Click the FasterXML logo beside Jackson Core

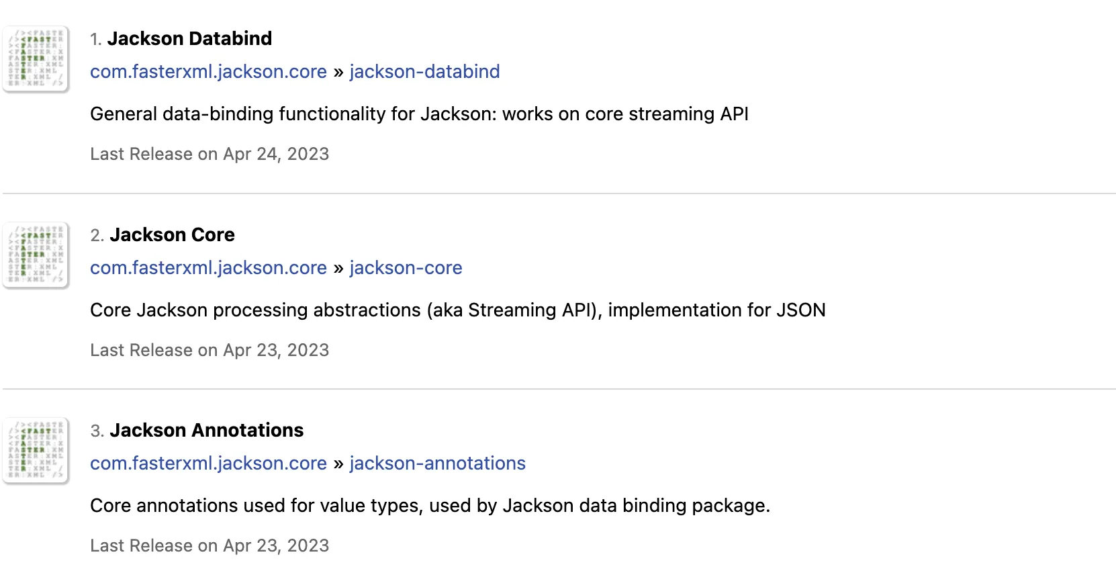click(x=36, y=255)
